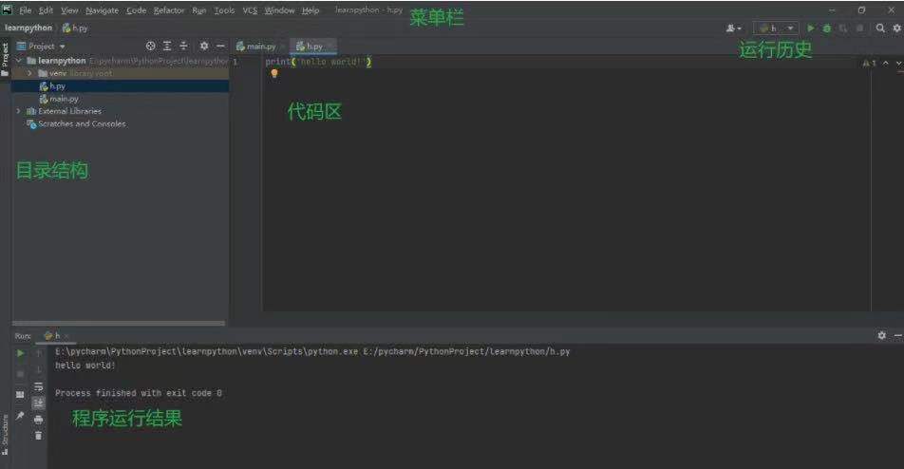
Task: Toggle scroll to end in Run console
Action: (x=39, y=403)
